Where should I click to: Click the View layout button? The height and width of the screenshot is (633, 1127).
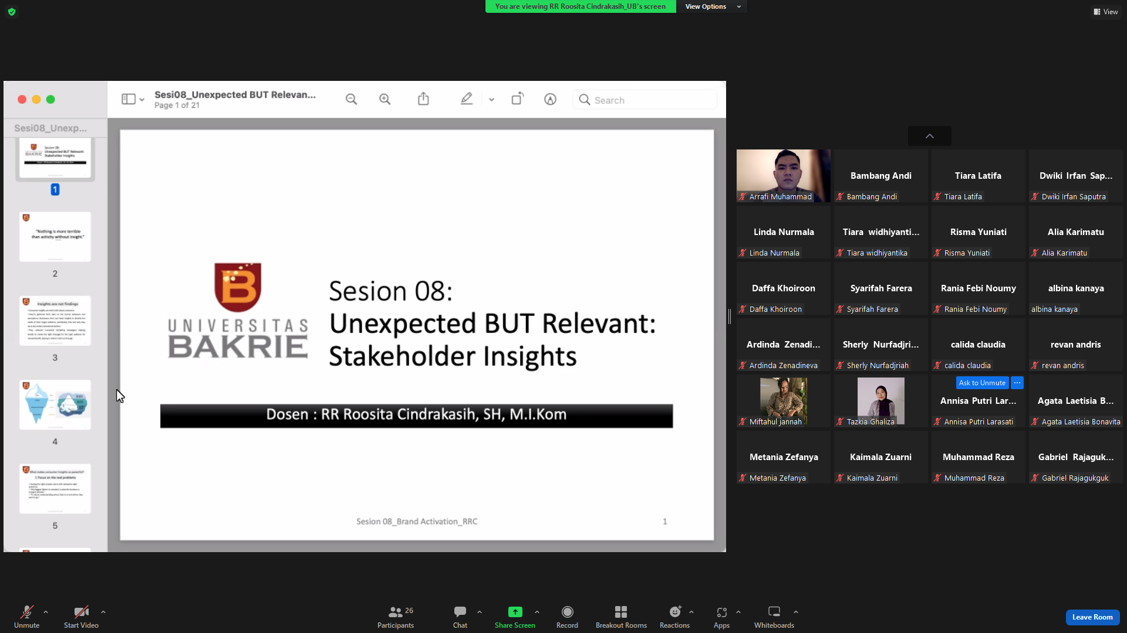(1105, 12)
